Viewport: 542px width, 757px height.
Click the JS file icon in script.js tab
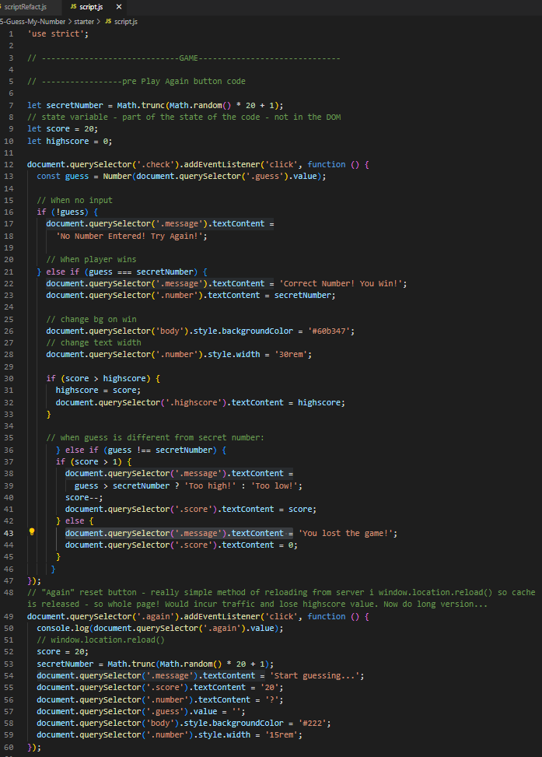(73, 7)
